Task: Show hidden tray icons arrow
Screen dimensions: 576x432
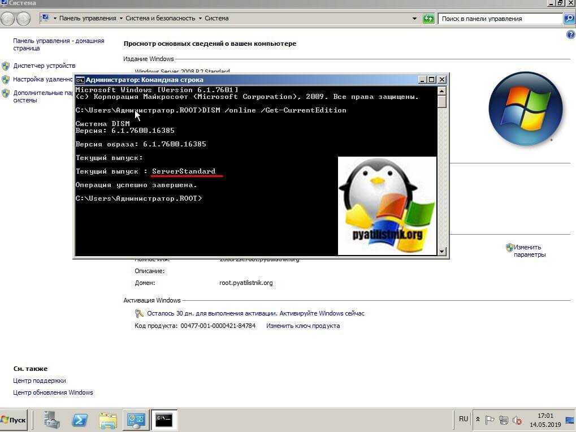Action: point(478,420)
